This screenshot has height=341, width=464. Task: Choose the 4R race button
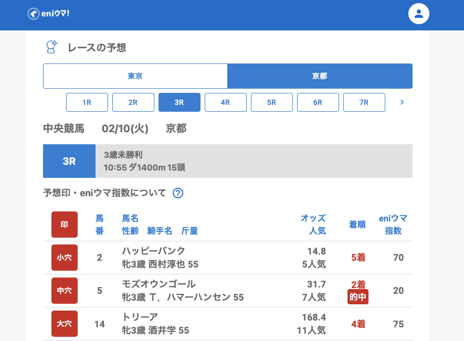[226, 102]
